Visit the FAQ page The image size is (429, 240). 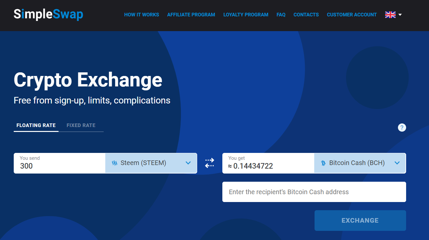click(281, 15)
